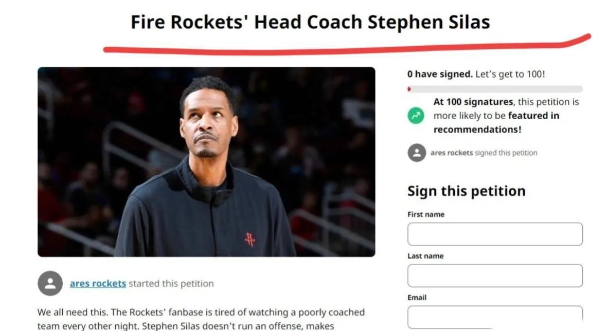This screenshot has height=331, width=607.
Task: Click the signature progress bar
Action: pyautogui.click(x=495, y=89)
